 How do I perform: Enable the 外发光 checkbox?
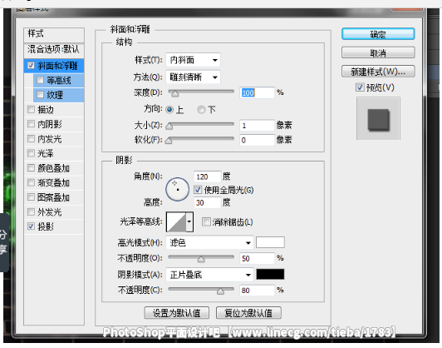tap(31, 211)
